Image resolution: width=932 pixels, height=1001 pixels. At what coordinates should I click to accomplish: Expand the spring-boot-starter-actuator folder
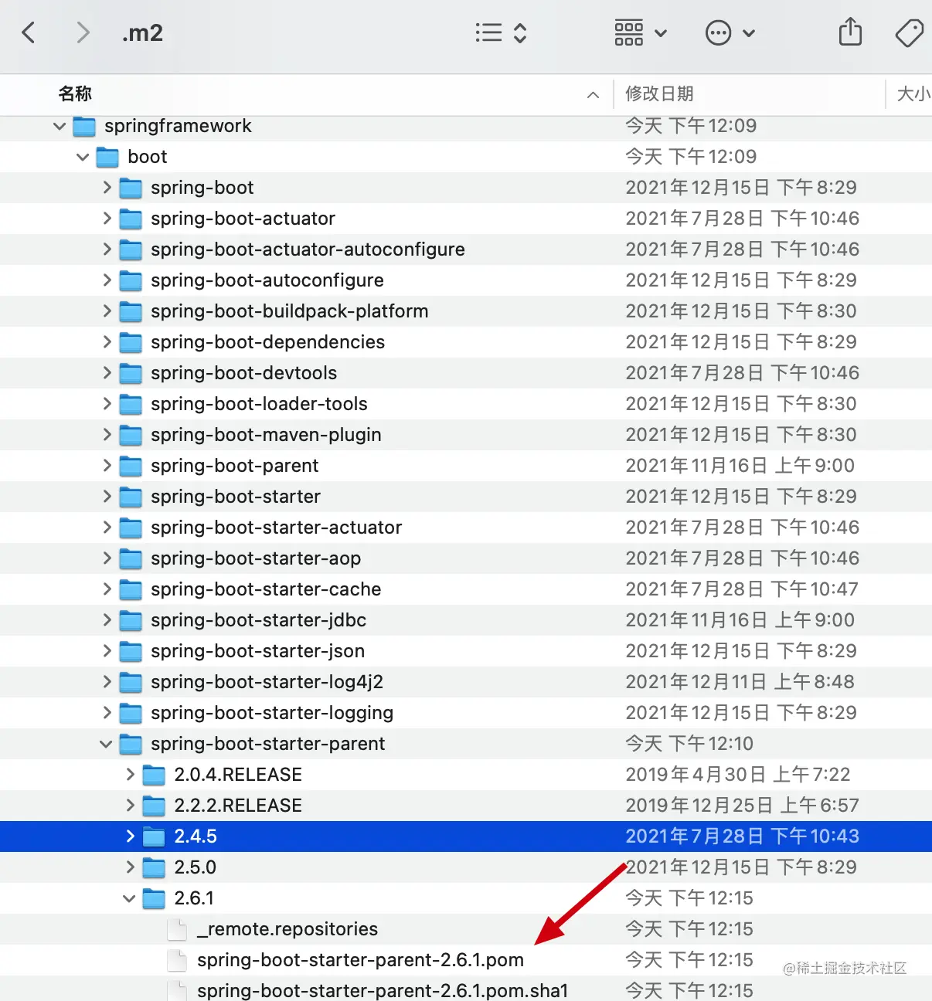[107, 528]
